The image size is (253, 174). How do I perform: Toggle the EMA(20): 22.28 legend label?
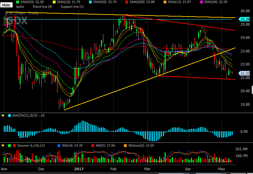point(32,2)
